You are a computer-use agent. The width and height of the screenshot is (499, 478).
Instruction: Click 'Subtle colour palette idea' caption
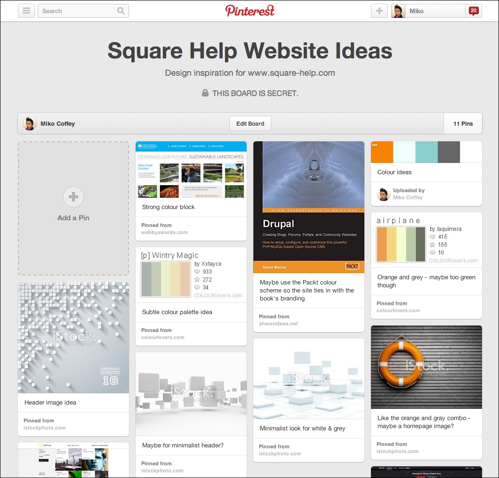point(177,312)
